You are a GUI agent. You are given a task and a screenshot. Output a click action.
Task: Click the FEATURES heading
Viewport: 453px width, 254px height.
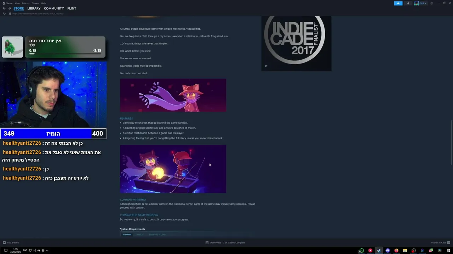[x=126, y=119]
